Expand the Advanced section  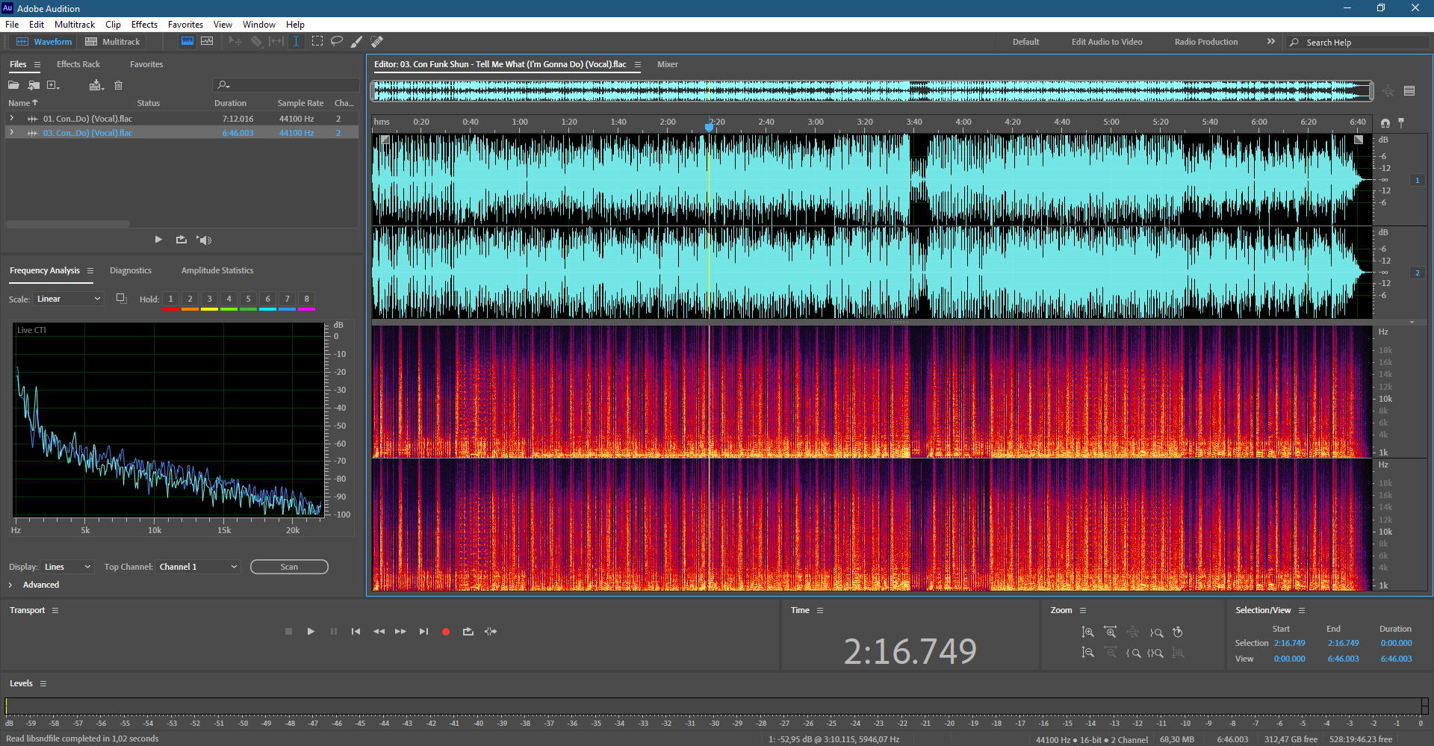pyautogui.click(x=10, y=585)
